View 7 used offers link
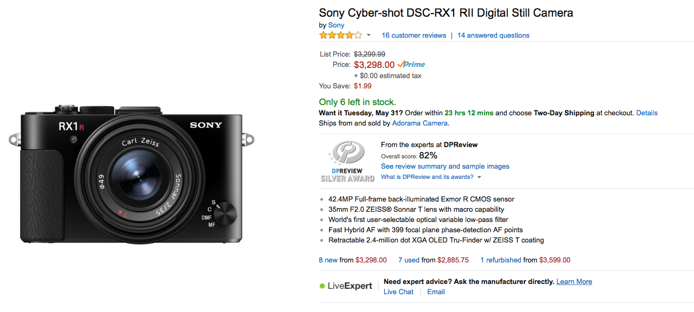Image resolution: width=694 pixels, height=312 pixels. click(x=409, y=260)
